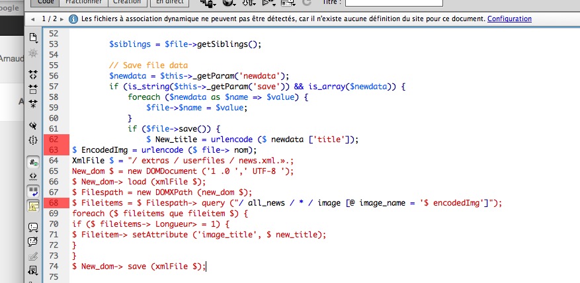Click the Show Code Navigator wheel icon
Viewport: 580px width, 283px height.
pyautogui.click(x=33, y=54)
